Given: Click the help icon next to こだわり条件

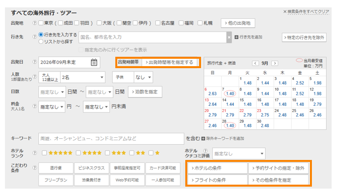Looking at the screenshot, I should [34, 167].
